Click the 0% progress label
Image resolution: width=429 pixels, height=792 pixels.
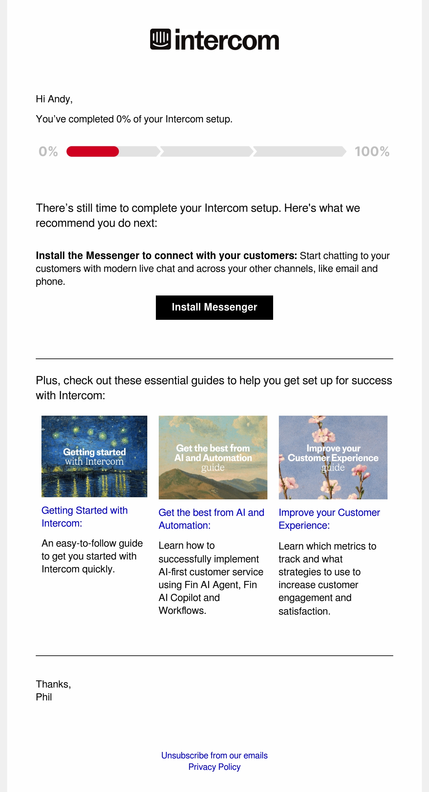(x=48, y=152)
